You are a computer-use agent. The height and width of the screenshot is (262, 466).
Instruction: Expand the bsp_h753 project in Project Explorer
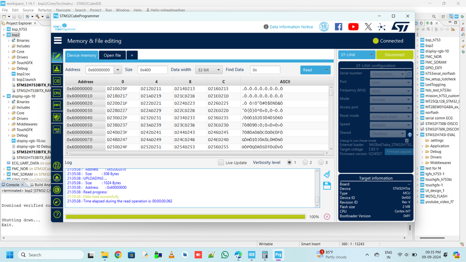point(4,29)
